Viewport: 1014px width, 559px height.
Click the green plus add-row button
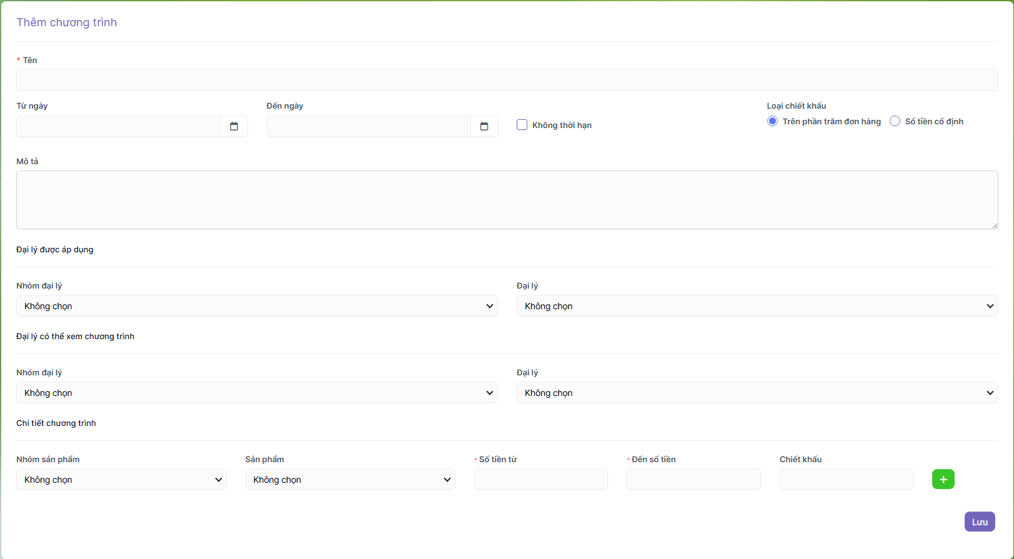943,479
